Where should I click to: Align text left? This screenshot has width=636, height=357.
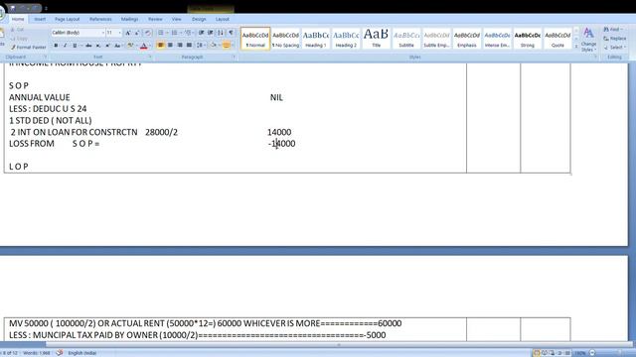tap(161, 46)
